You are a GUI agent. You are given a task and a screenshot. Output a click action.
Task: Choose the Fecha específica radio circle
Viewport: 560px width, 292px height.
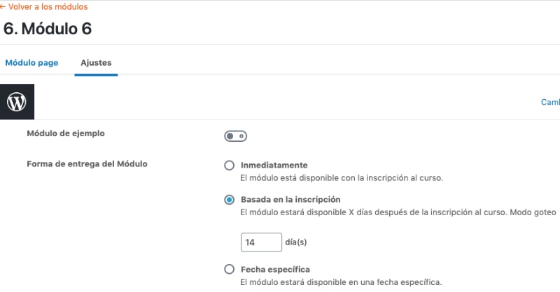point(229,269)
